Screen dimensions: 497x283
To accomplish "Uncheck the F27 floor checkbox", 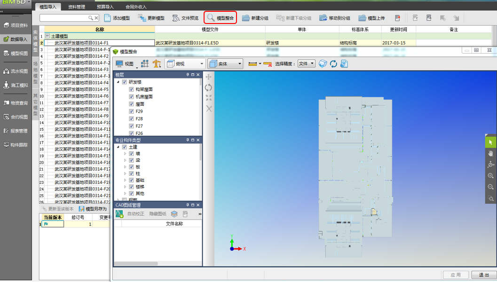I will [131, 126].
